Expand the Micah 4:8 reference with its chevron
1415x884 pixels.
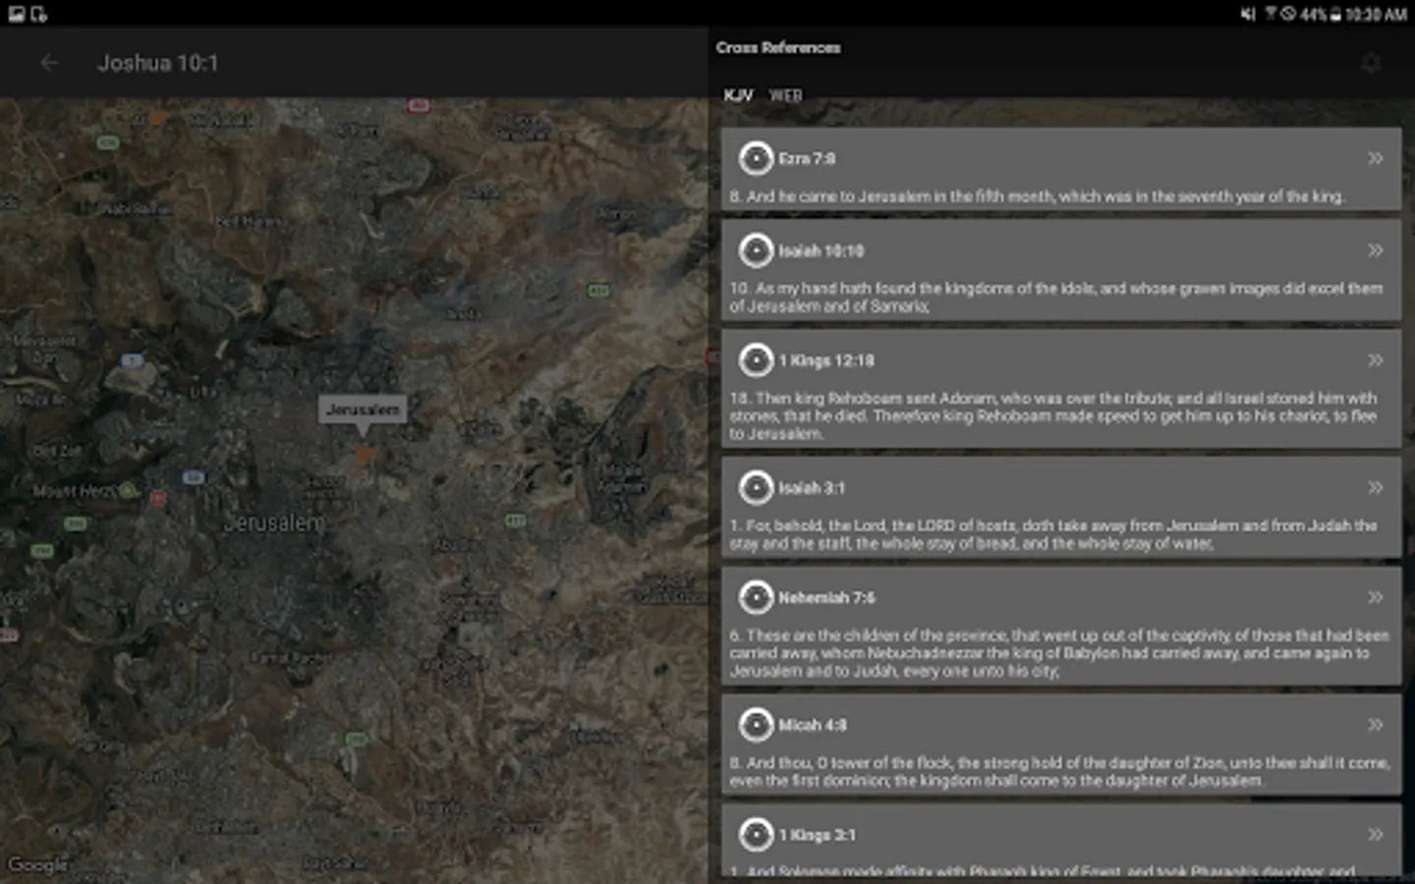(1375, 725)
